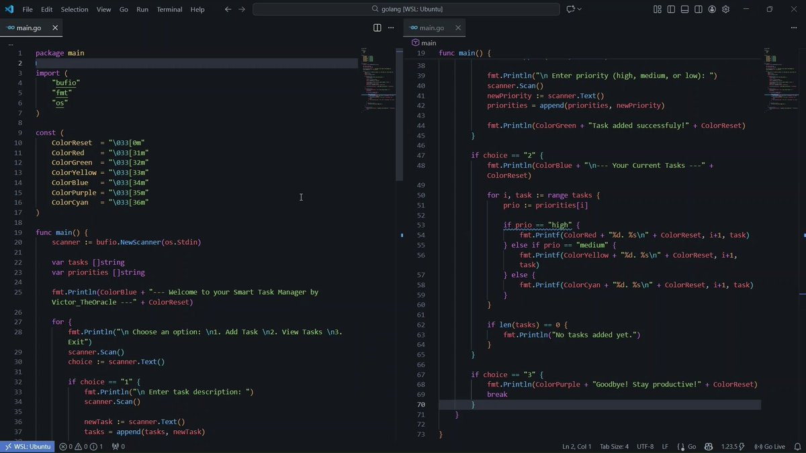Open the Manage gear icon
Screen dimensions: 806x453
[725, 9]
